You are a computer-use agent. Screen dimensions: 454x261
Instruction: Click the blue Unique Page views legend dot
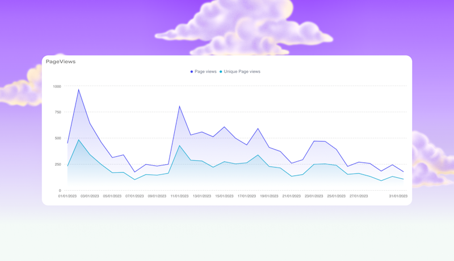221,71
